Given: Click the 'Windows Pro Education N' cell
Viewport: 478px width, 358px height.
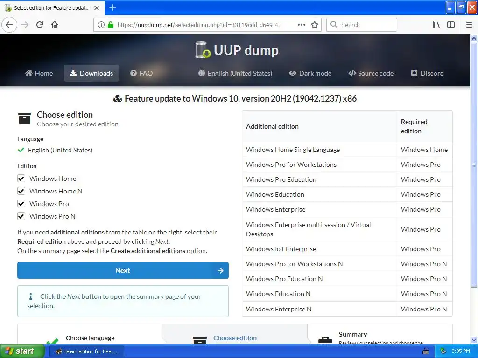Looking at the screenshot, I should pos(319,279).
